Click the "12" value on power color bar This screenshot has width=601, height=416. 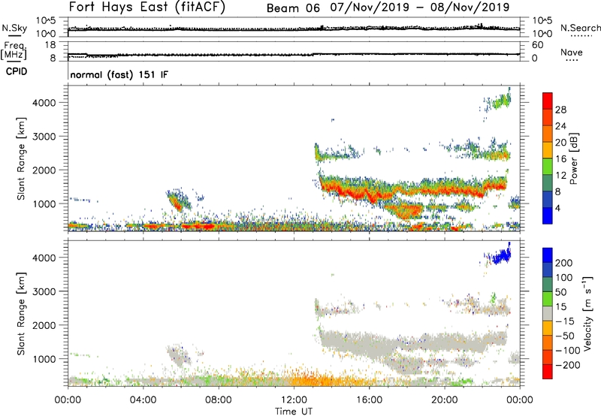coord(560,176)
